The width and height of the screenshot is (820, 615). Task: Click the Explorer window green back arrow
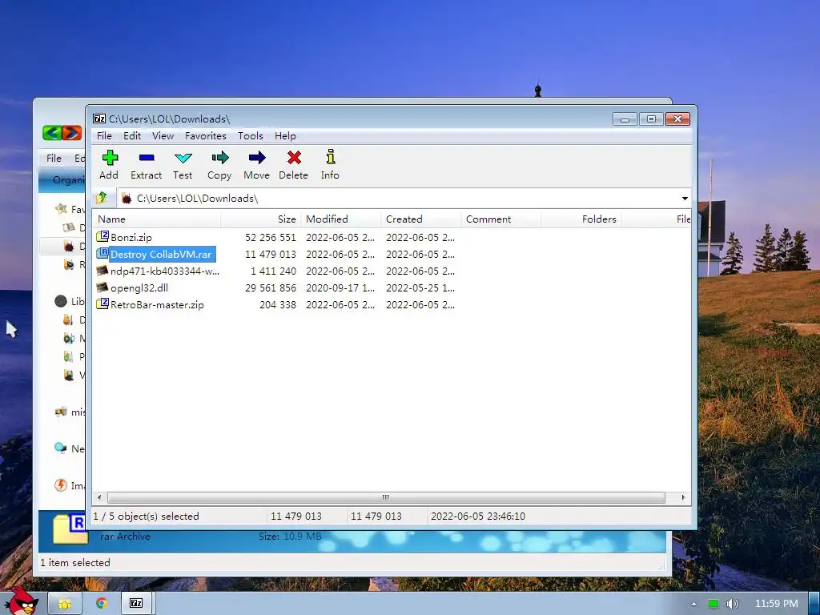[52, 133]
